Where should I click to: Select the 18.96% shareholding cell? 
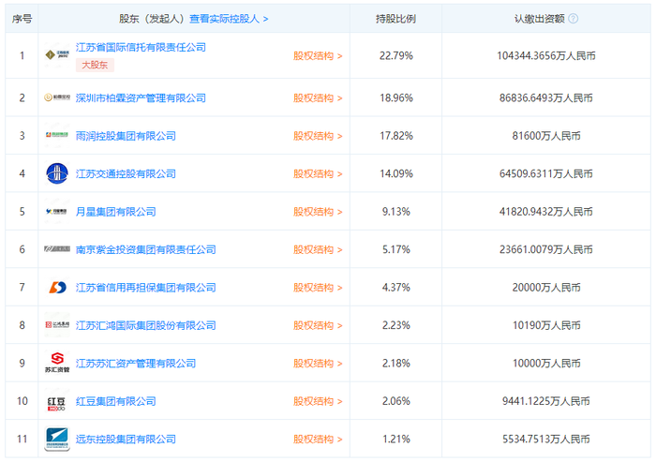tap(395, 97)
